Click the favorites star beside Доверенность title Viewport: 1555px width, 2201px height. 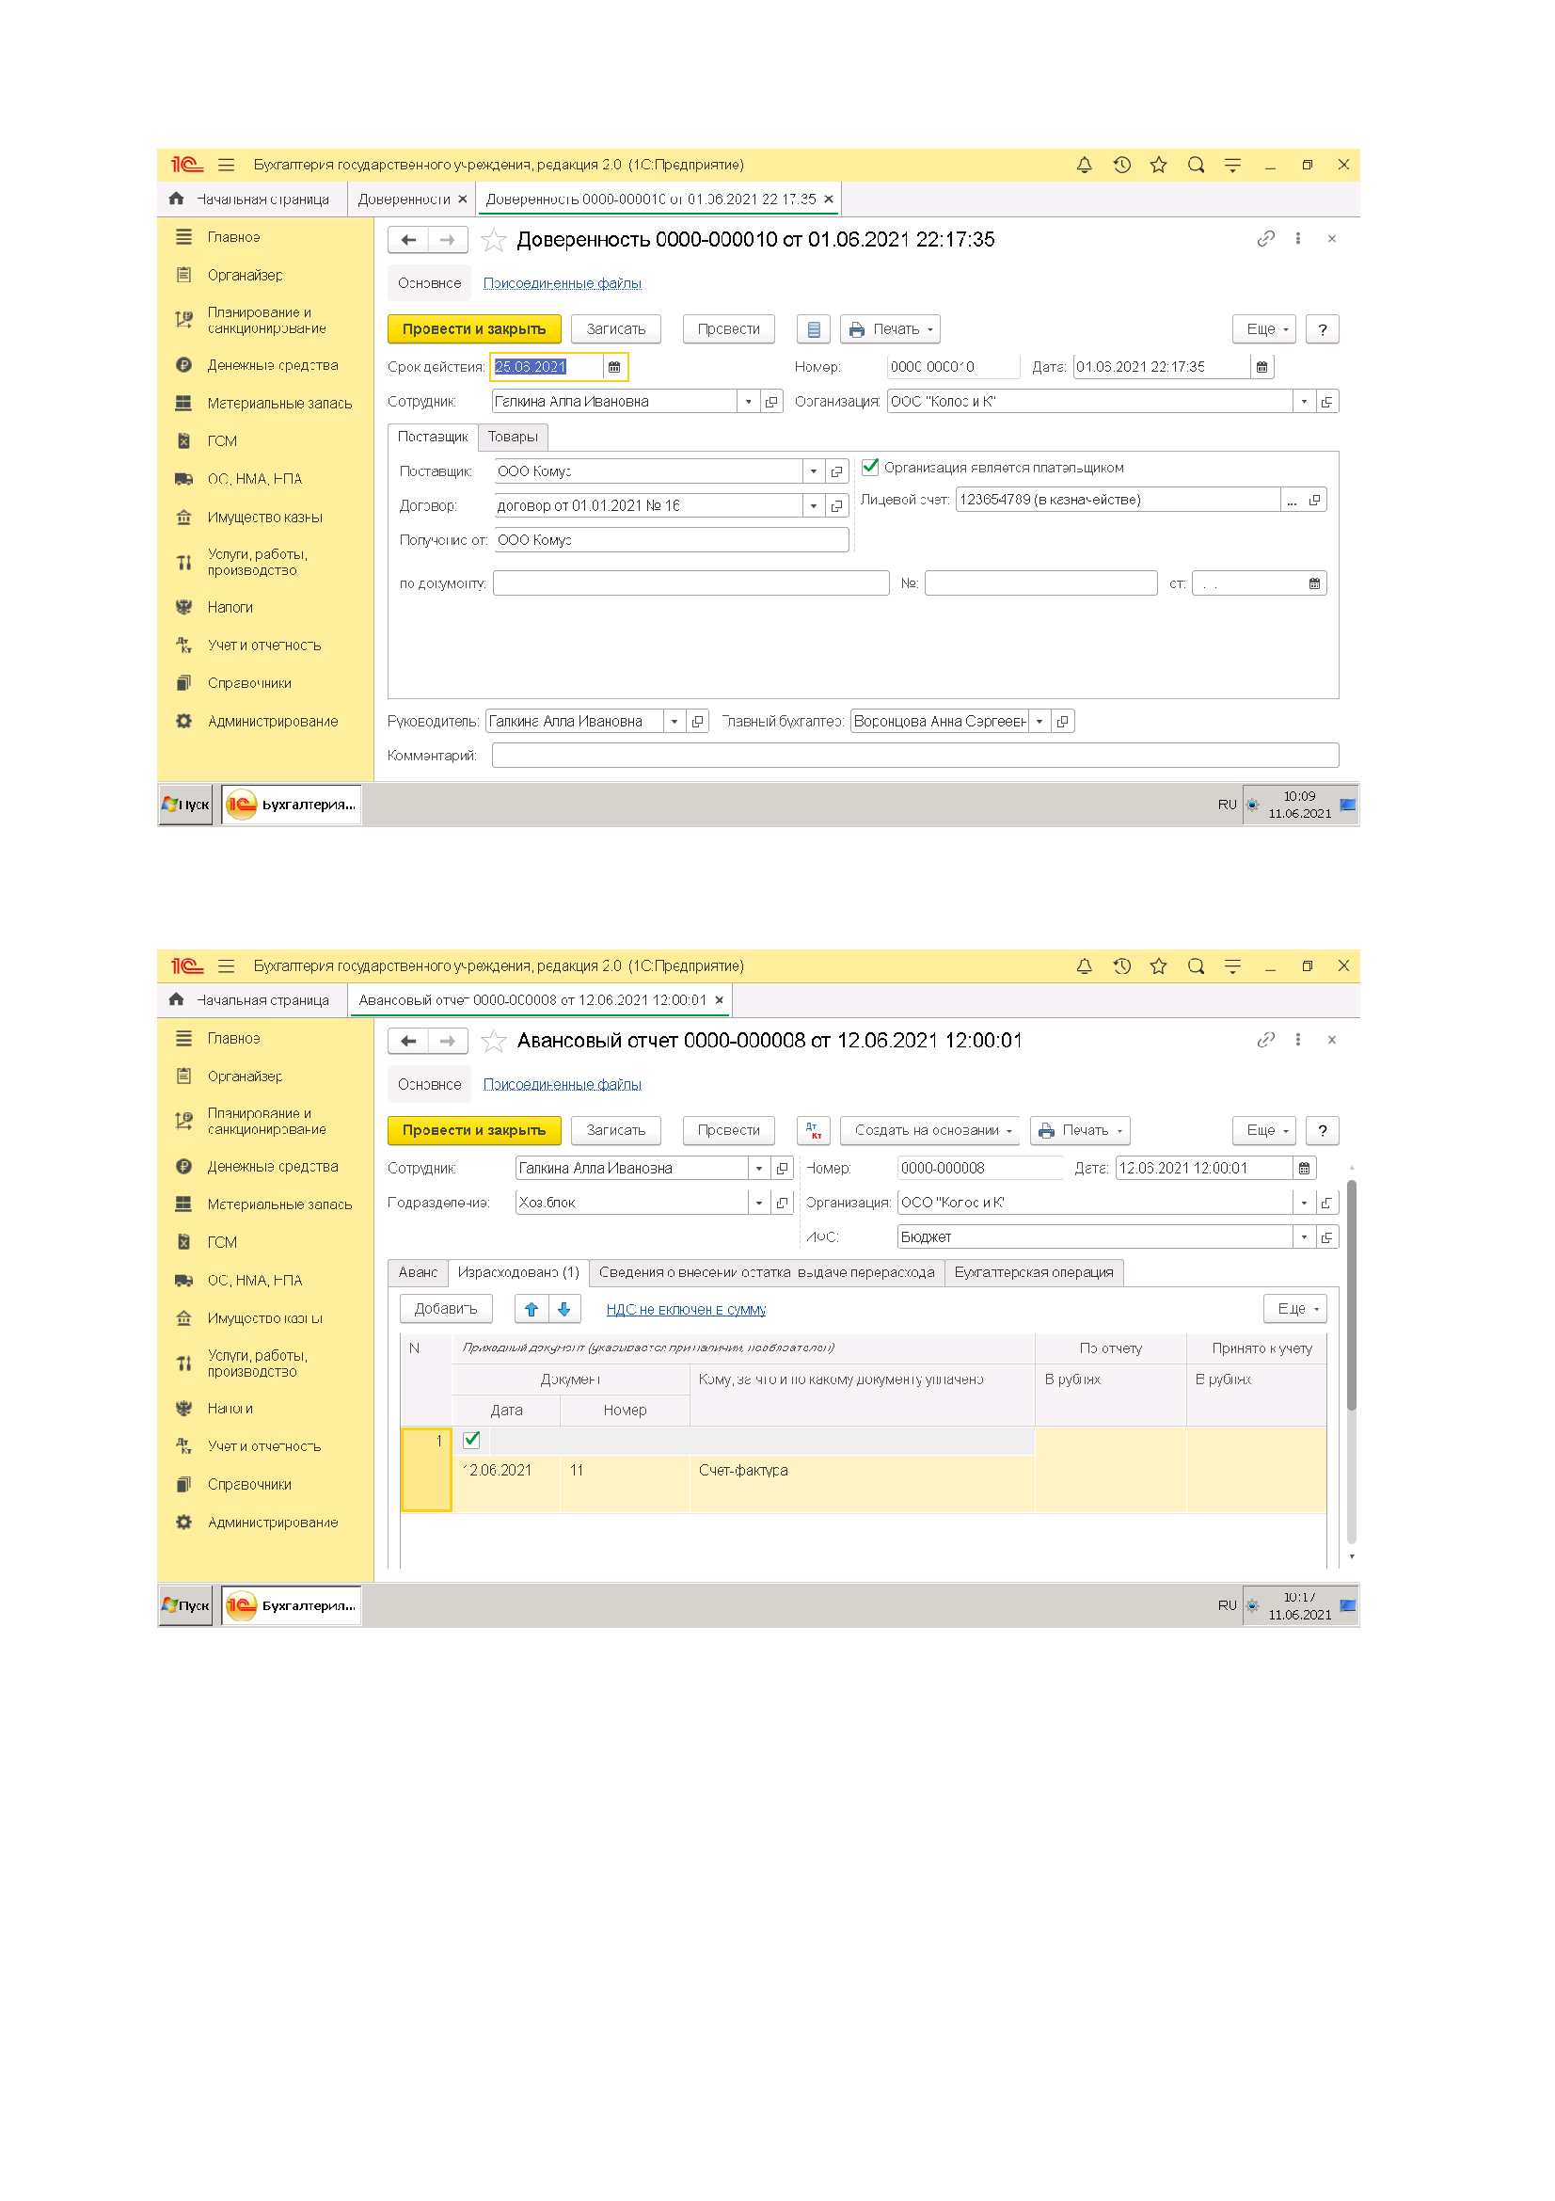pyautogui.click(x=494, y=240)
